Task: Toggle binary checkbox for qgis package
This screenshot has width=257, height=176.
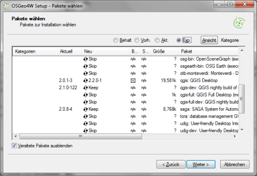Action: tap(133, 80)
